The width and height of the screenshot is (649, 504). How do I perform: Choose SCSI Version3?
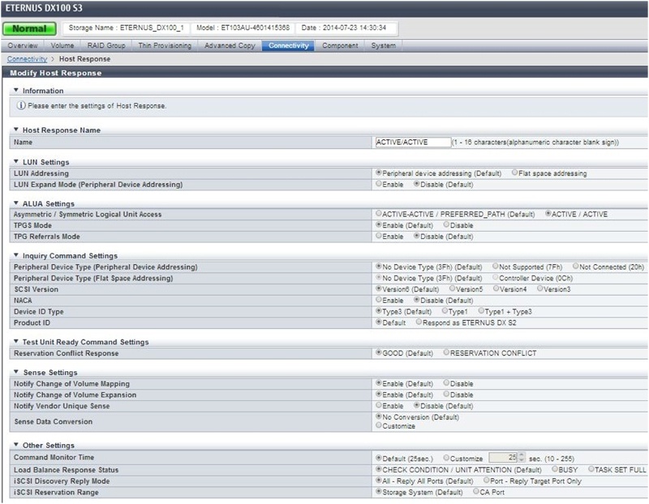(x=539, y=288)
